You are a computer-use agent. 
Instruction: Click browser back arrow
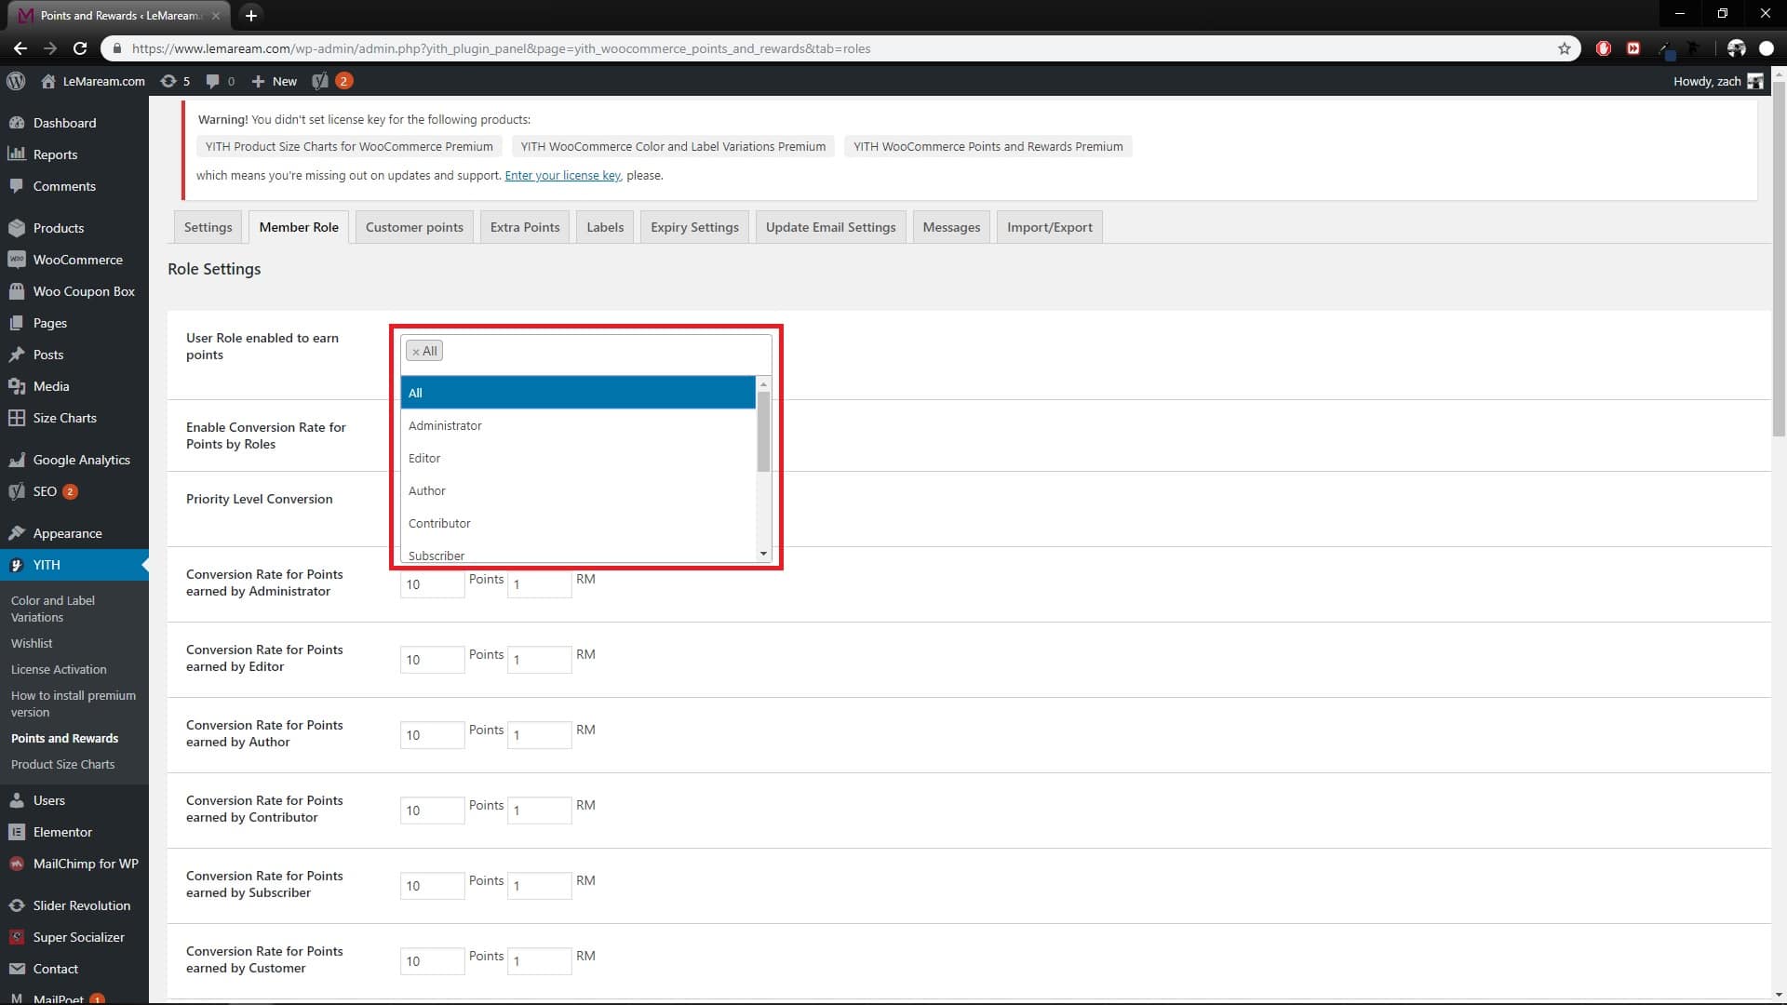pos(20,48)
